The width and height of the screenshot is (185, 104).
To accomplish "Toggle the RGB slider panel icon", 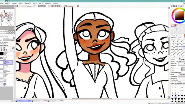I will 174,6.
